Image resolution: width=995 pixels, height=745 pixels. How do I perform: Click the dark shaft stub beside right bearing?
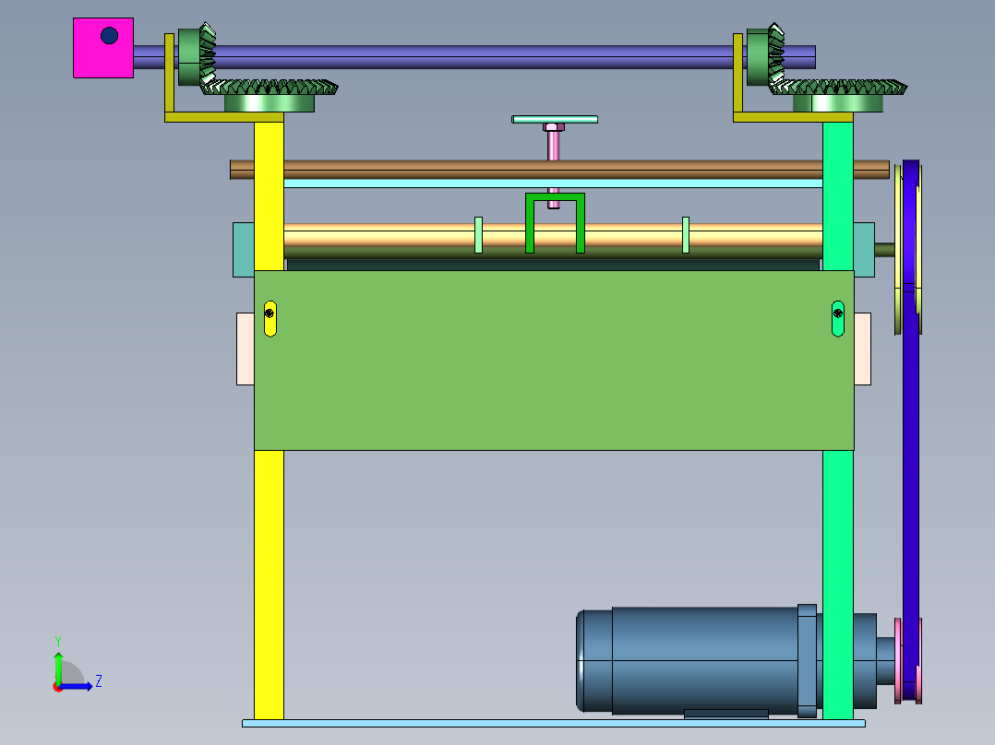pos(884,249)
